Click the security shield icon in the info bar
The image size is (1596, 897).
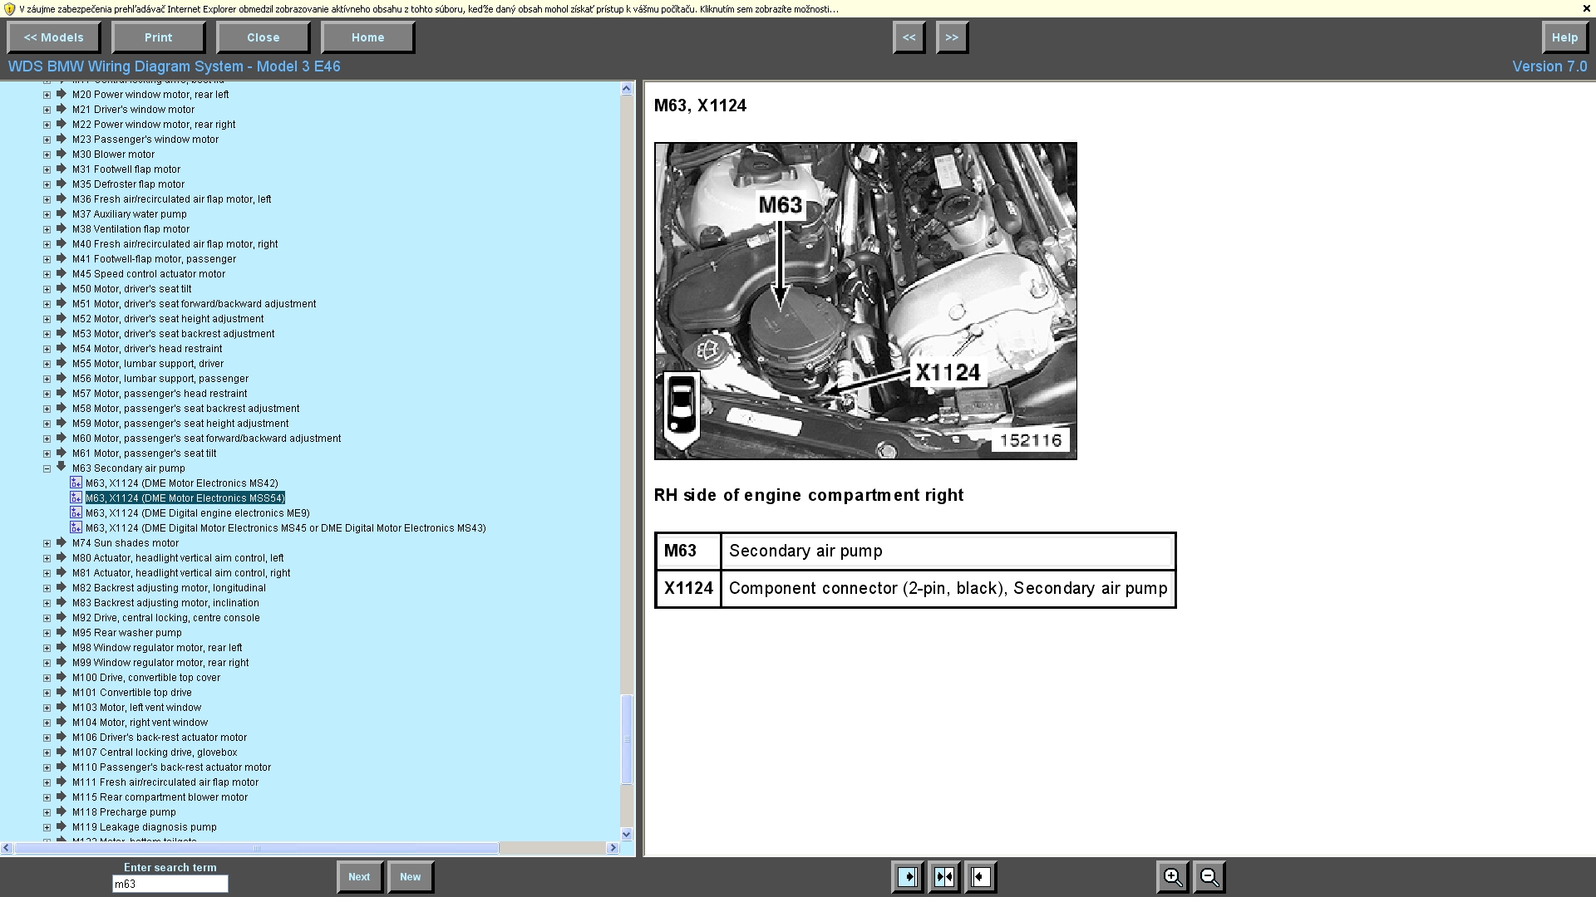(9, 9)
